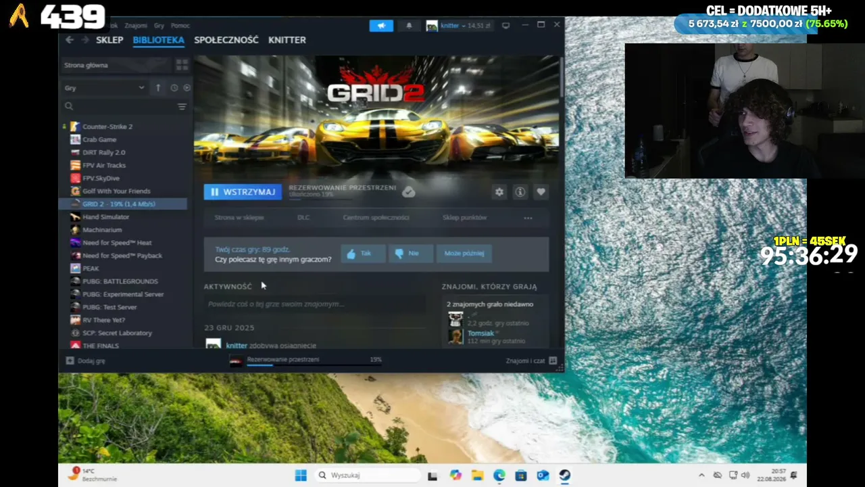Open Znajomi i czat friends panel
The width and height of the screenshot is (865, 487).
coord(531,361)
